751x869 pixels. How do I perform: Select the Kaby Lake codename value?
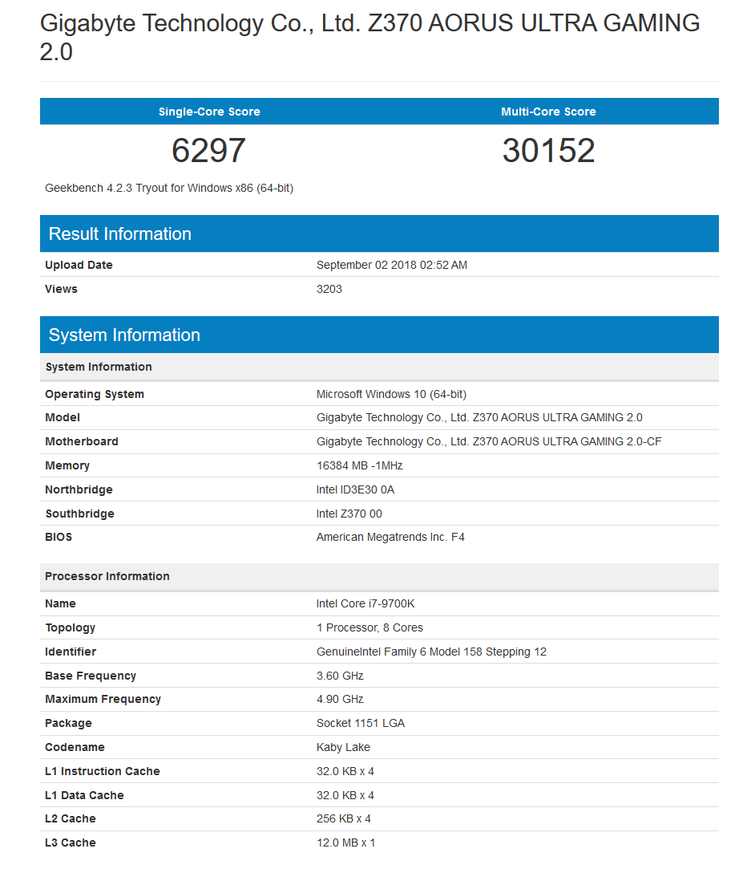(343, 747)
